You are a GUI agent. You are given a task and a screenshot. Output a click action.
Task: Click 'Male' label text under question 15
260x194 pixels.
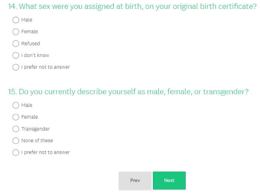[x=27, y=105]
